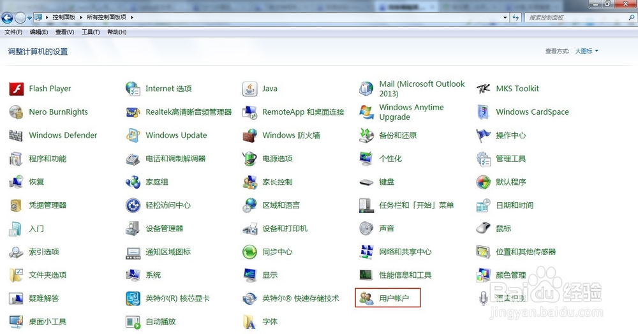The height and width of the screenshot is (334, 638).
Task: Open Nero BurnRights icon
Action: click(x=17, y=112)
